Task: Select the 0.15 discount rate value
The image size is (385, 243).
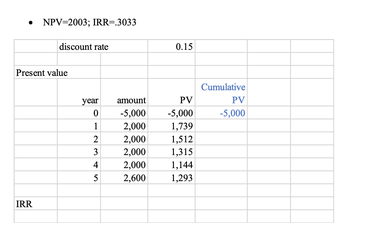Action: pyautogui.click(x=171, y=46)
